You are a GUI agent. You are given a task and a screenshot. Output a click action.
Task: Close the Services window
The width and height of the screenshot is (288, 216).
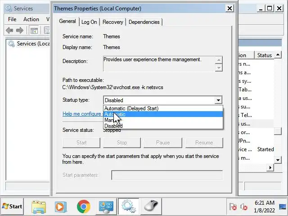tap(279, 8)
